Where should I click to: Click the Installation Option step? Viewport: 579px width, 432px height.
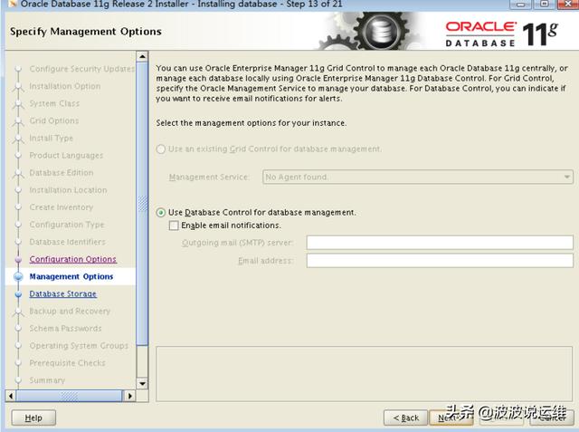(x=65, y=86)
